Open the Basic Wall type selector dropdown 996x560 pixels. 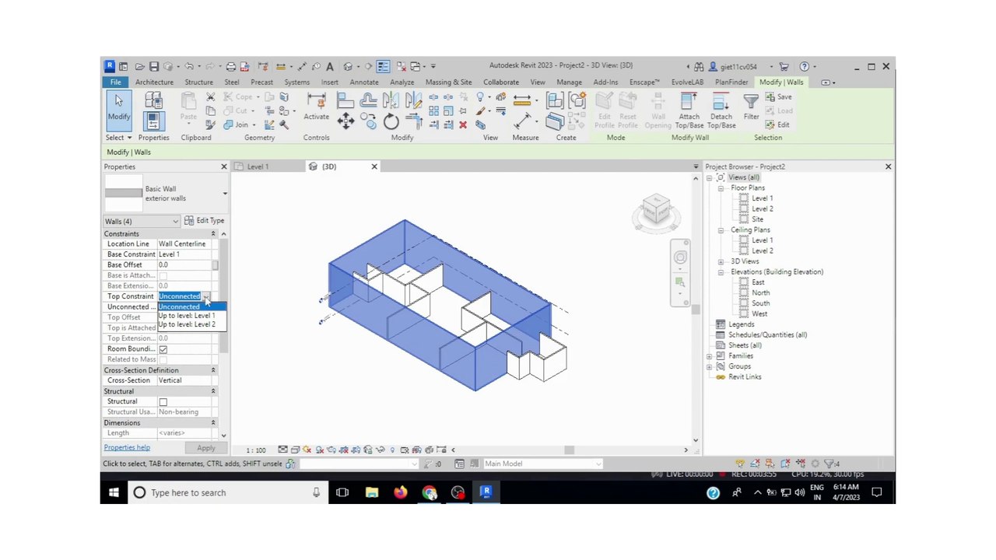tap(225, 194)
